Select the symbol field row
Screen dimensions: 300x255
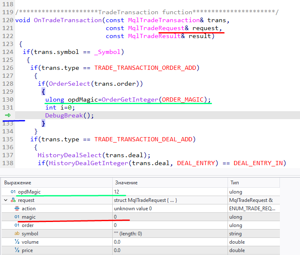pyautogui.click(x=141, y=234)
